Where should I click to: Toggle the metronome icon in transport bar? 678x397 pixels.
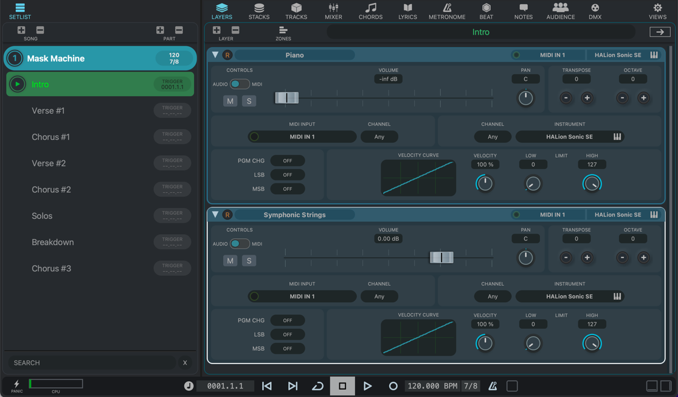(493, 386)
